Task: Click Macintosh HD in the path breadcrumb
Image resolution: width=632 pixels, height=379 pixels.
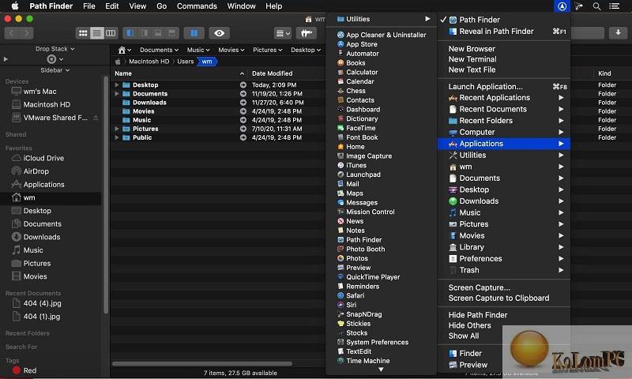Action: click(x=149, y=62)
